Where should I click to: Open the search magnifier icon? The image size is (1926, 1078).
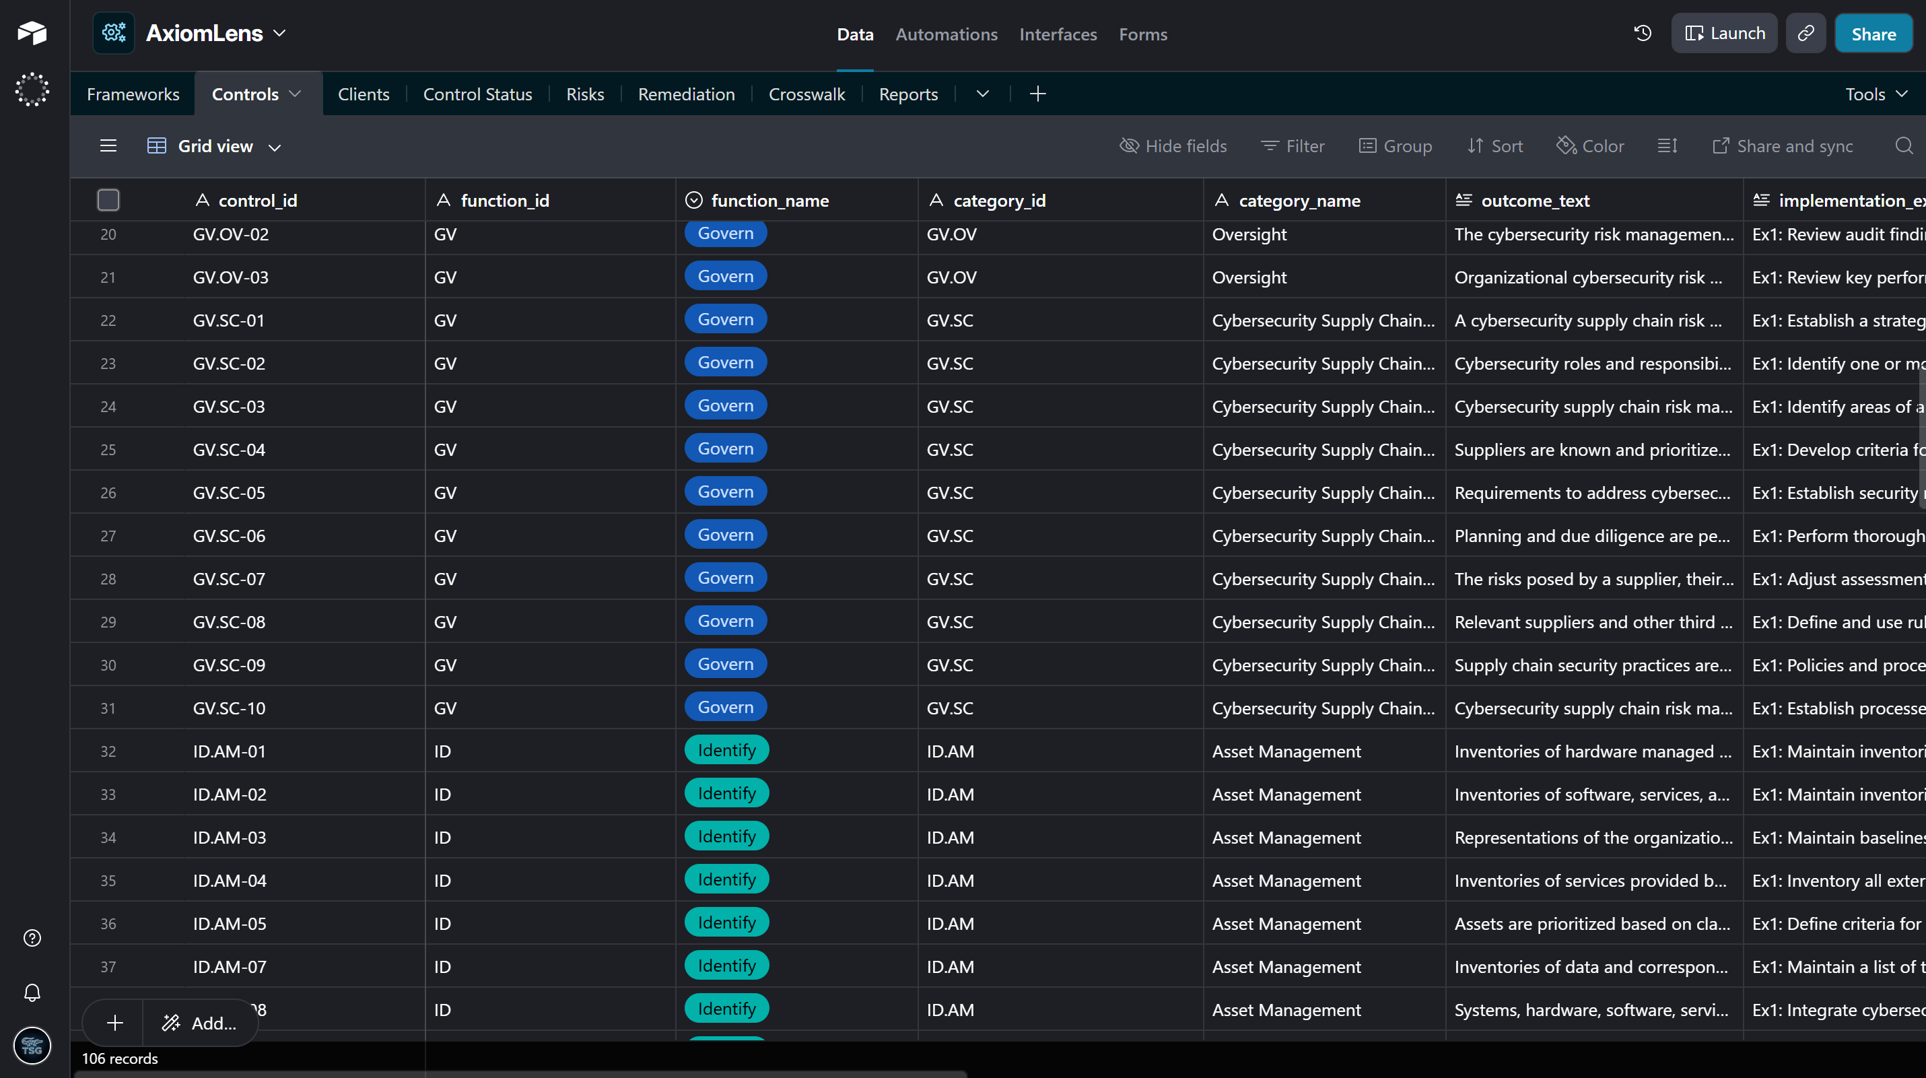(1904, 146)
